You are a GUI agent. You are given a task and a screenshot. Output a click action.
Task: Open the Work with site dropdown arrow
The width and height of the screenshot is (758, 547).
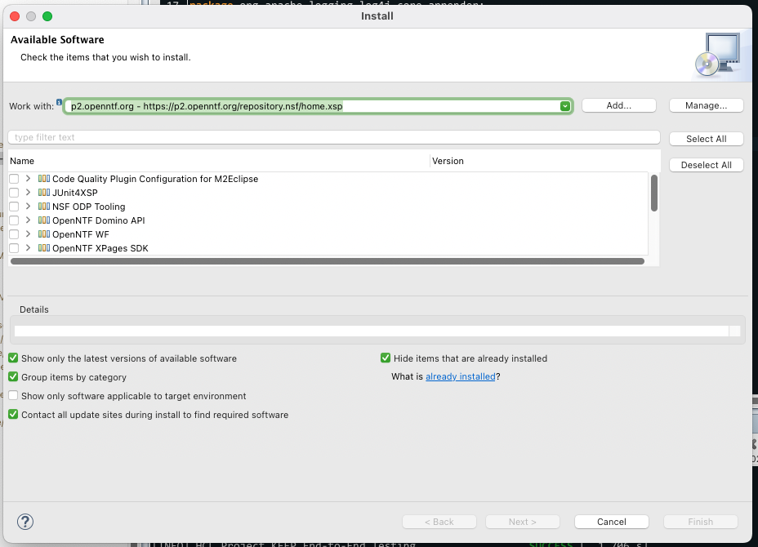(564, 106)
